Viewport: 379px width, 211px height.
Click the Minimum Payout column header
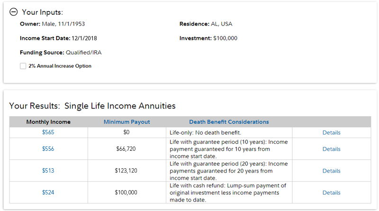coord(126,122)
